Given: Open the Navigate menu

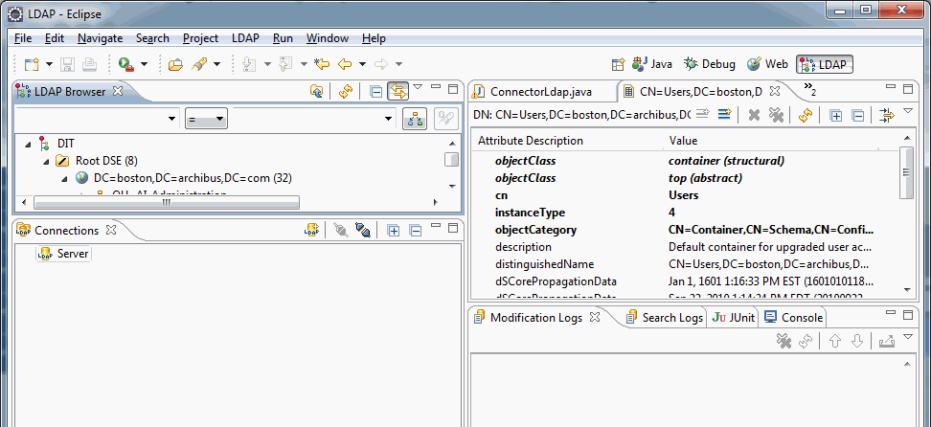Looking at the screenshot, I should click(x=100, y=38).
